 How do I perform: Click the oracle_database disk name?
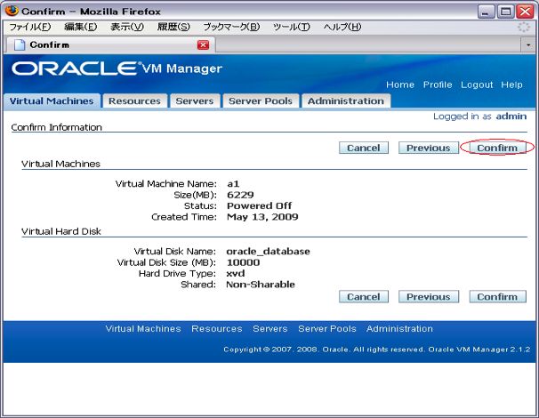point(268,252)
